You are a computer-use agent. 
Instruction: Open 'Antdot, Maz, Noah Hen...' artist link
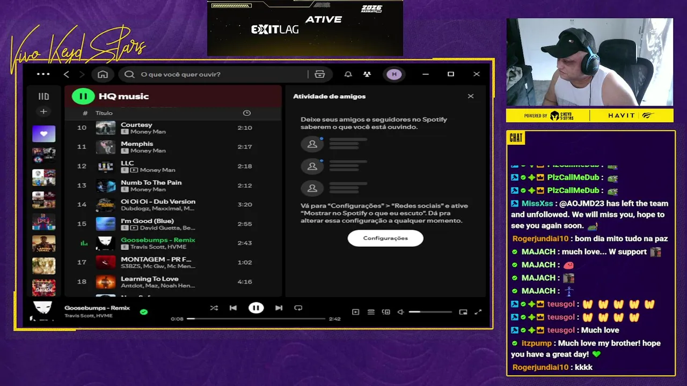[158, 286]
